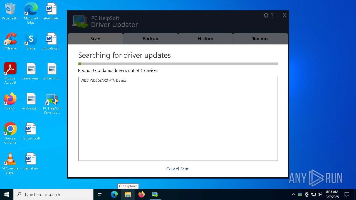Show hidden system tray icons

293,194
